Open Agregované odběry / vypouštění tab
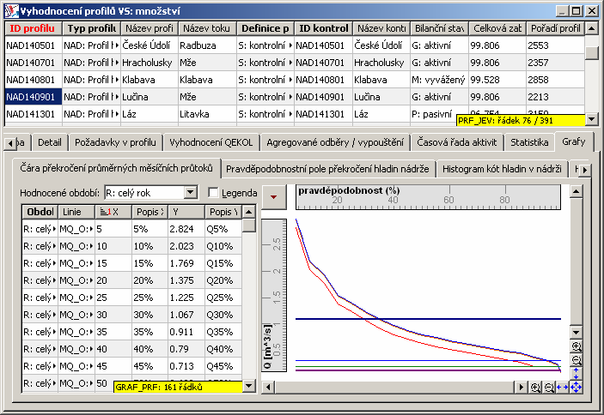The image size is (604, 415). 335,142
